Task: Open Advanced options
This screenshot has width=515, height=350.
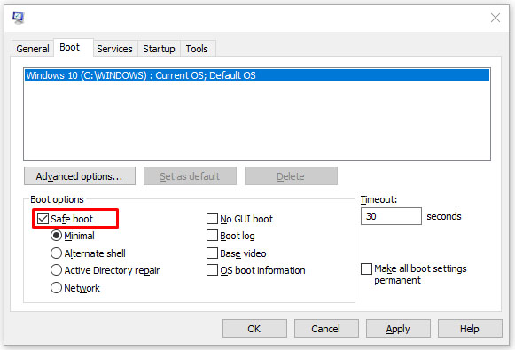Action: pos(80,176)
